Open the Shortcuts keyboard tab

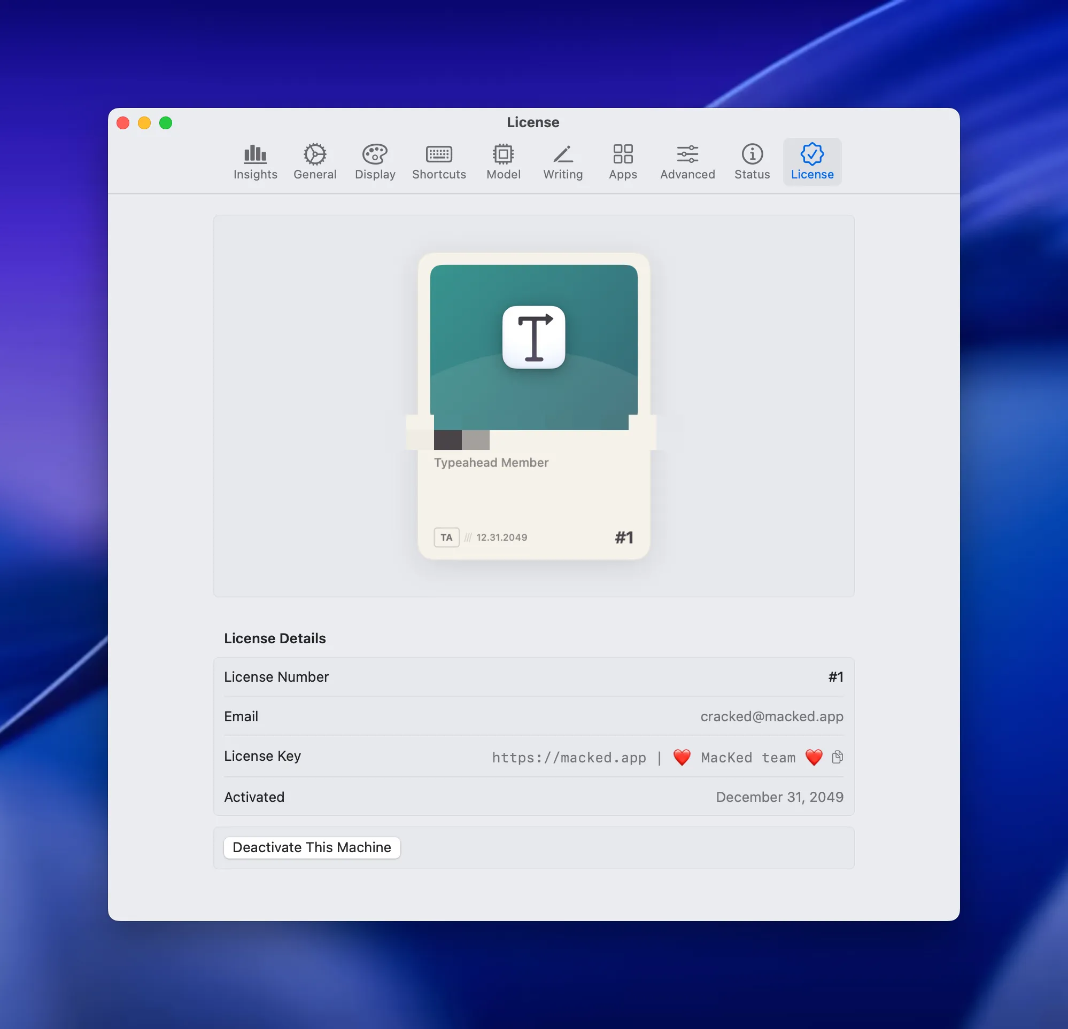click(x=439, y=162)
